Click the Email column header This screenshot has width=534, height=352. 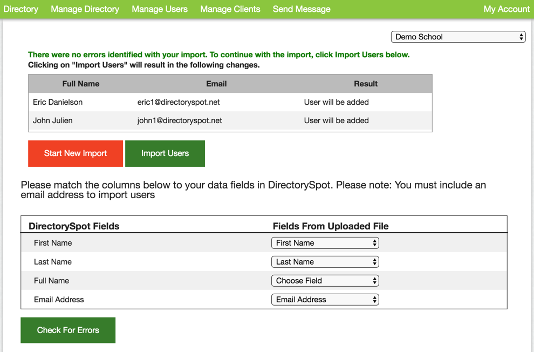pyautogui.click(x=216, y=84)
